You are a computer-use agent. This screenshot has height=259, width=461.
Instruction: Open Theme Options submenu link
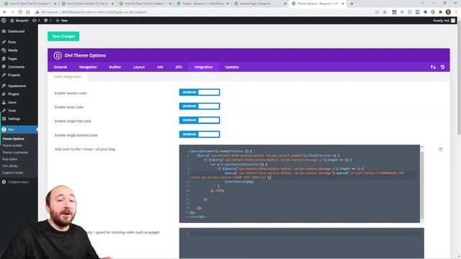[13, 139]
